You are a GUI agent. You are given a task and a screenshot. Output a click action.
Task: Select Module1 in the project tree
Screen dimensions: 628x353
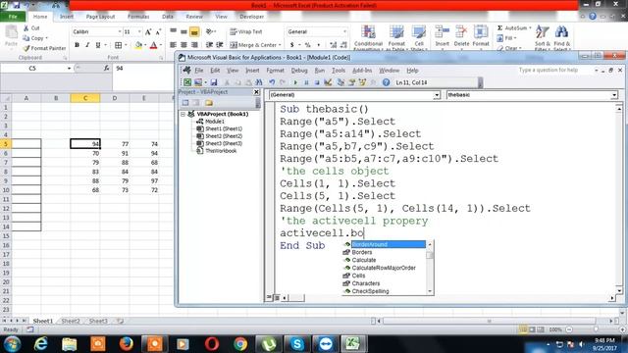tap(215, 122)
